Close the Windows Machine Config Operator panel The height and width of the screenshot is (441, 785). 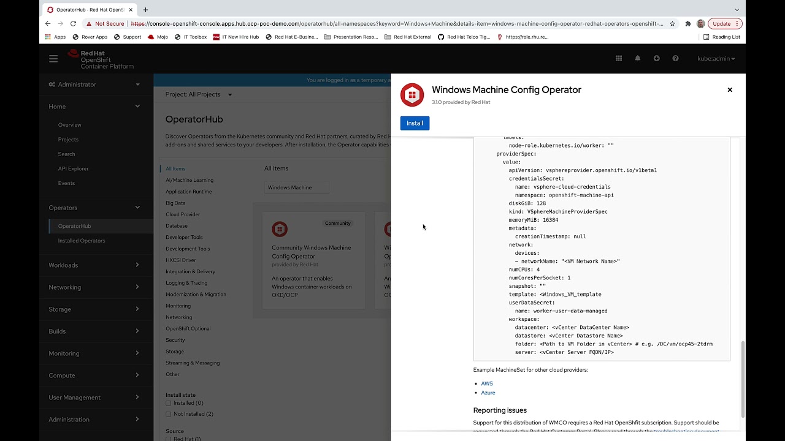[730, 89]
